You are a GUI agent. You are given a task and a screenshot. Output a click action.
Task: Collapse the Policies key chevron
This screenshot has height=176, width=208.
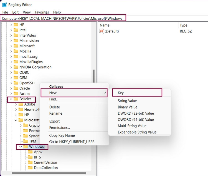click(x=11, y=99)
